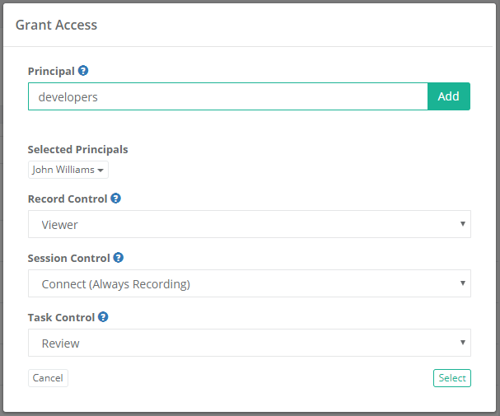The height and width of the screenshot is (416, 500).
Task: Click the 'Viewer' text in Record Control
Action: coord(60,224)
